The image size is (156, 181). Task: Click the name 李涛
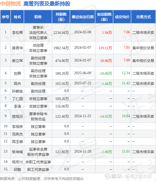tap(17, 106)
